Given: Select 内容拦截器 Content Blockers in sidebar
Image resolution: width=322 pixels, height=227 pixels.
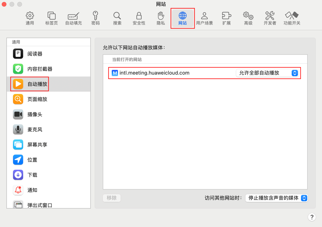Looking at the screenshot, I should point(49,69).
